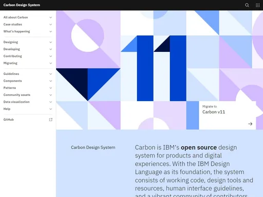263x197 pixels.
Task: Expand the What's happening chevron
Action: click(50, 31)
